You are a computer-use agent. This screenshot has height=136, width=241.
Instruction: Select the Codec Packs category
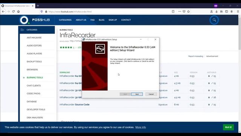pyautogui.click(x=34, y=94)
